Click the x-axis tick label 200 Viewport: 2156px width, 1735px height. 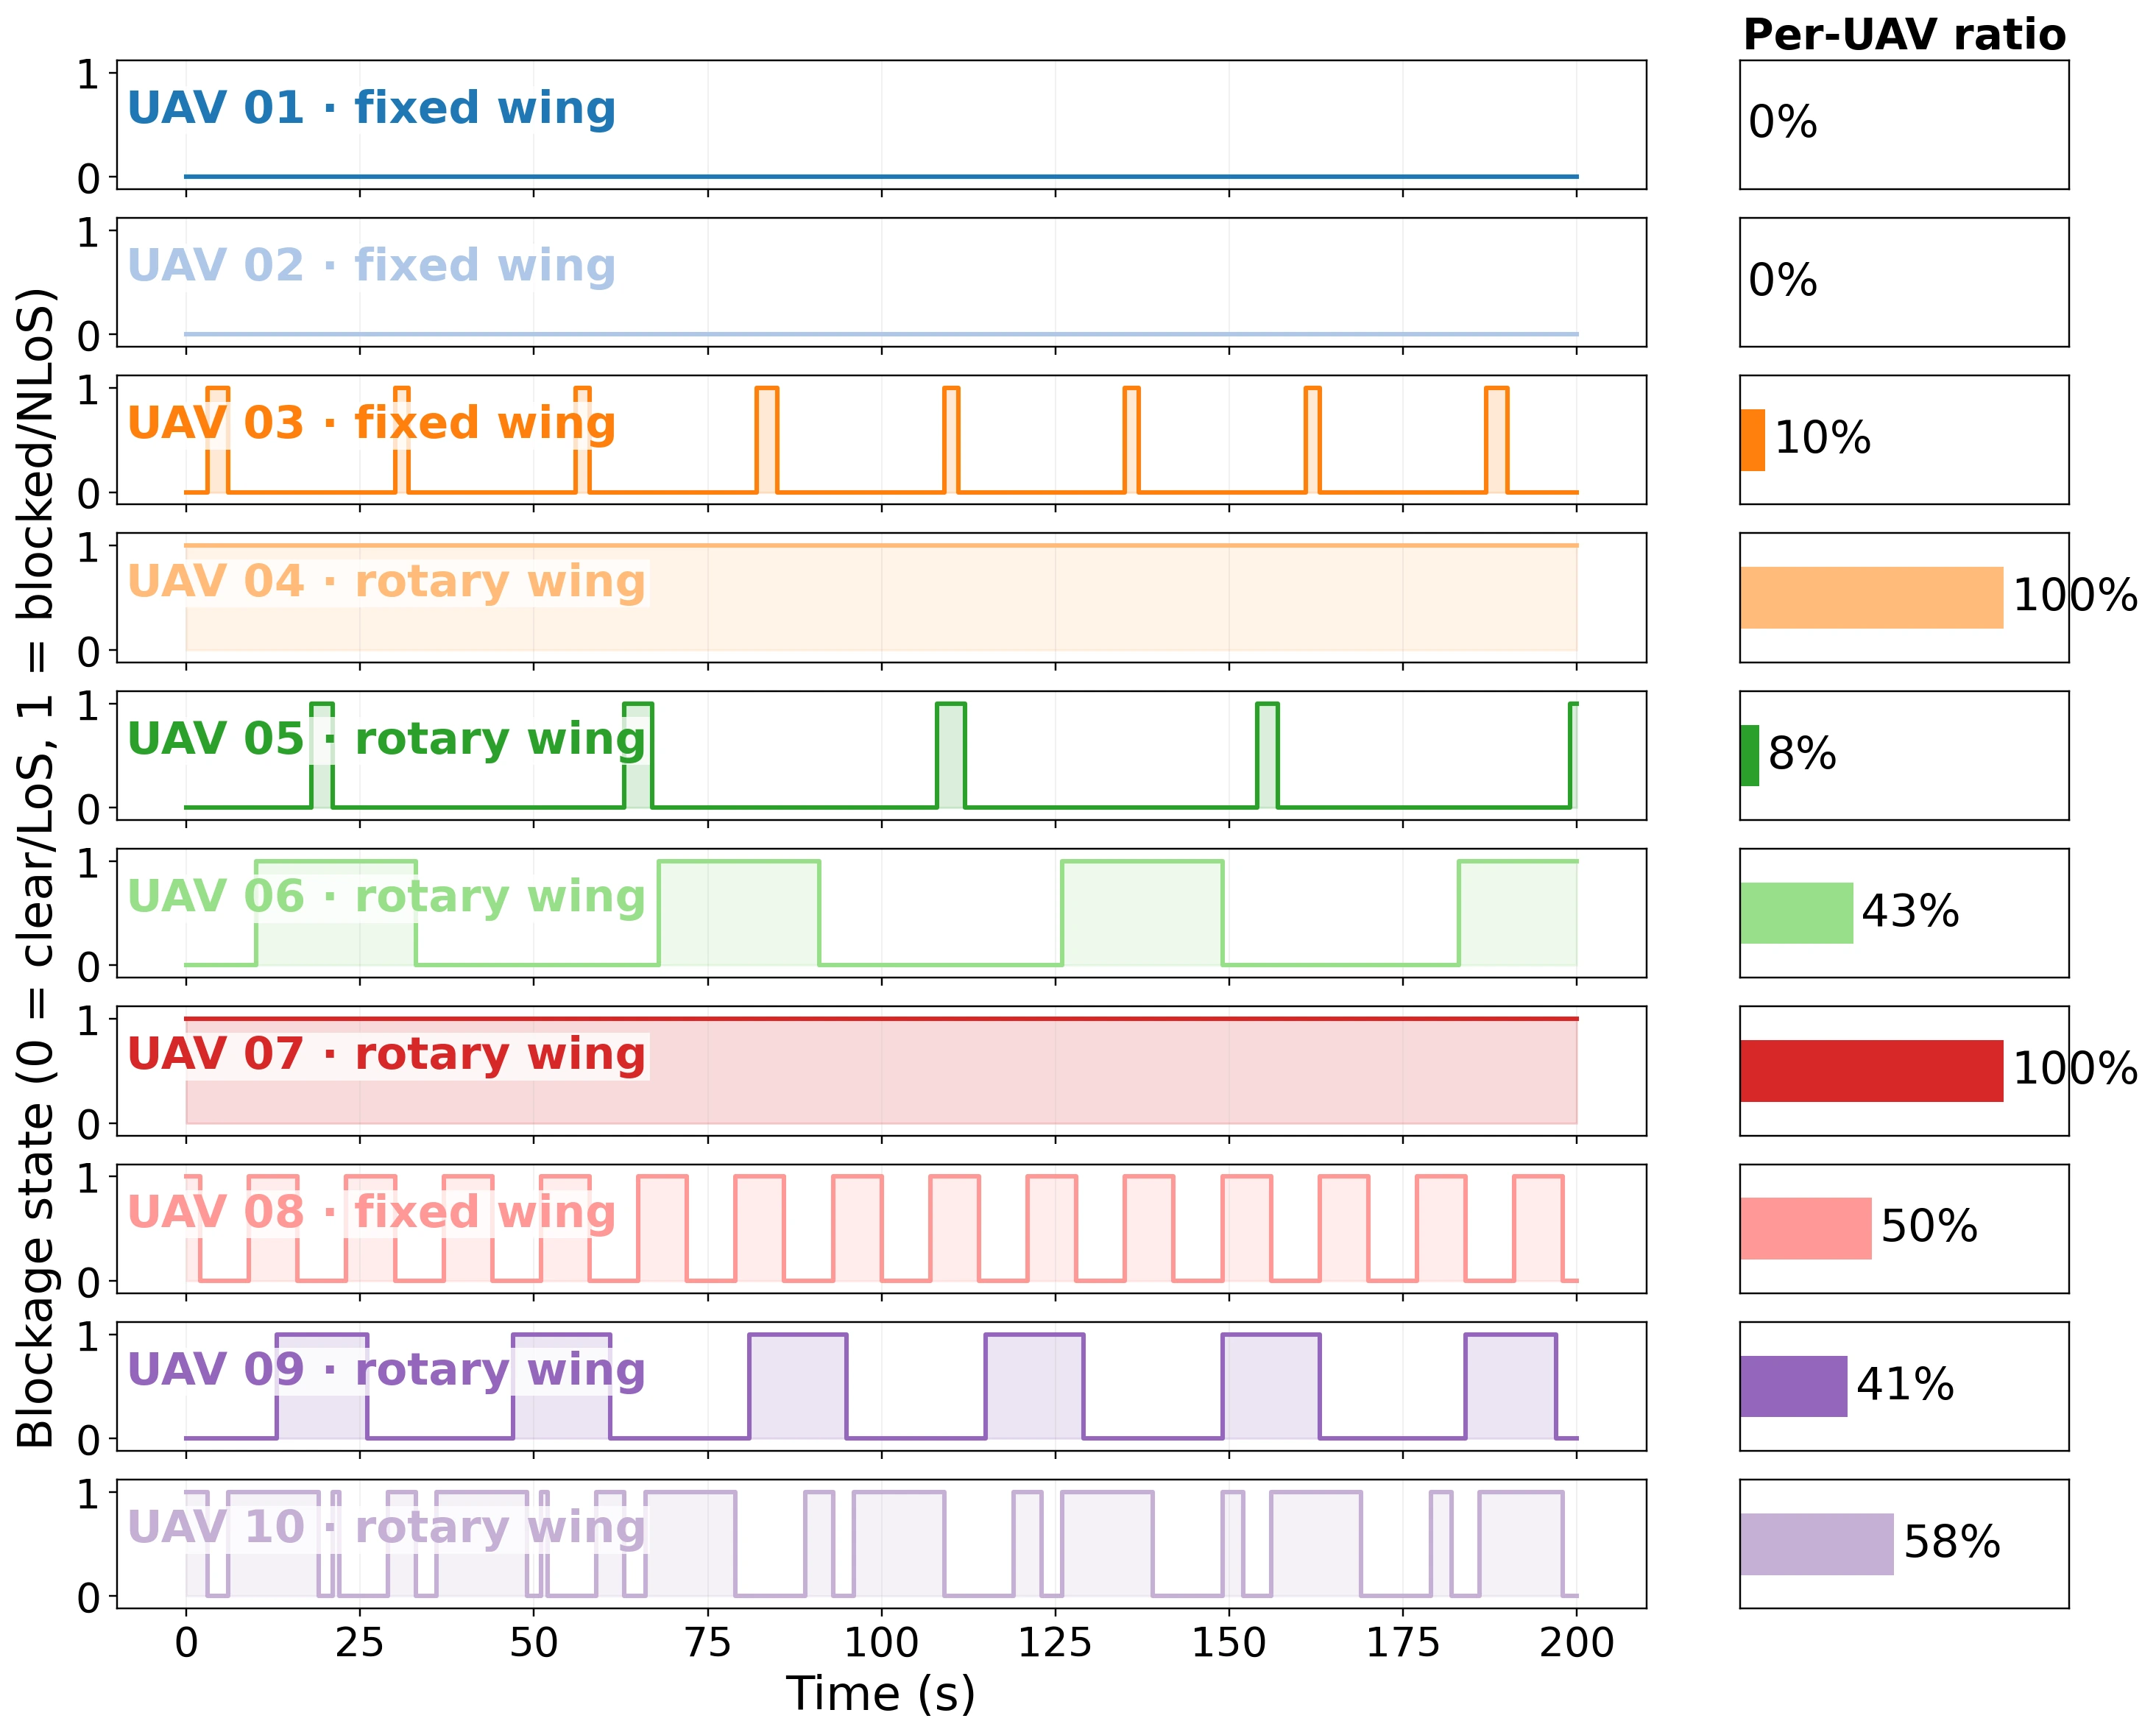tap(1577, 1644)
